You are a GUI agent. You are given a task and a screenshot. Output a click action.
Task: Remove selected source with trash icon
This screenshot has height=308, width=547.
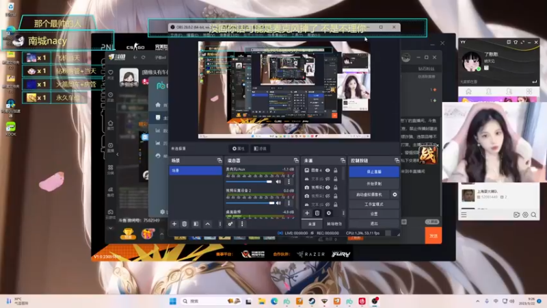[x=317, y=213]
